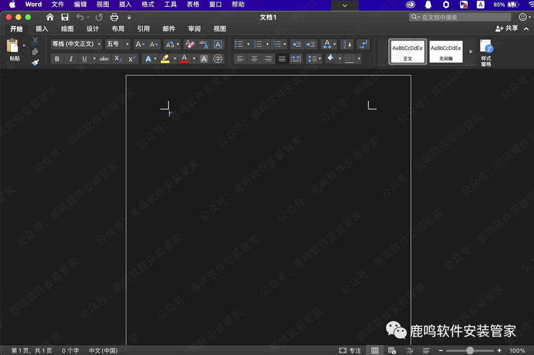Click the Format Painter brush icon
Viewport: 534px width, 355px height.
click(35, 63)
